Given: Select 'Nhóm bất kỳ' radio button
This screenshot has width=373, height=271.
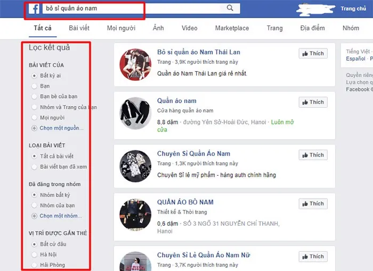Looking at the screenshot, I should 34,195.
